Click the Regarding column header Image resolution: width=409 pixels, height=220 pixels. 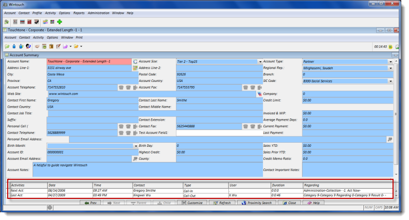pos(348,185)
